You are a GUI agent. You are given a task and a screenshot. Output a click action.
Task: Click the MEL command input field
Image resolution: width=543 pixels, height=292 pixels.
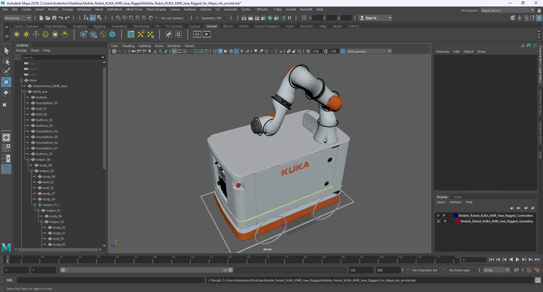pos(110,280)
